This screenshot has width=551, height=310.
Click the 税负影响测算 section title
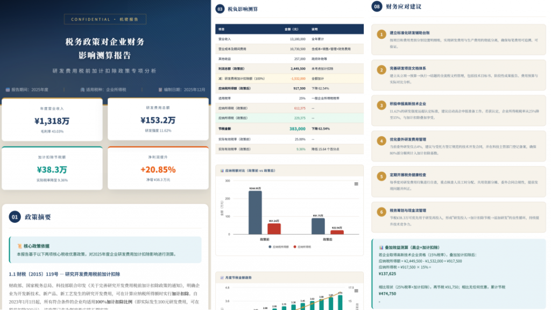click(x=243, y=9)
